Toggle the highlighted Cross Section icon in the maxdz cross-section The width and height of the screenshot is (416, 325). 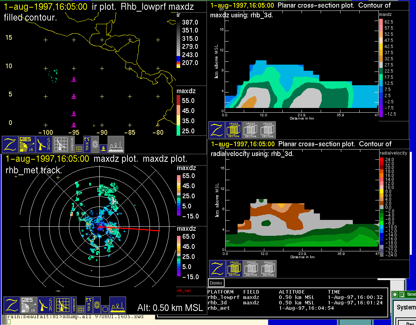coord(234,130)
